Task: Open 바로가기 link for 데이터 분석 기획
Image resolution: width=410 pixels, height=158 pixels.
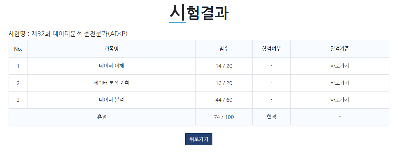Action: 340,83
